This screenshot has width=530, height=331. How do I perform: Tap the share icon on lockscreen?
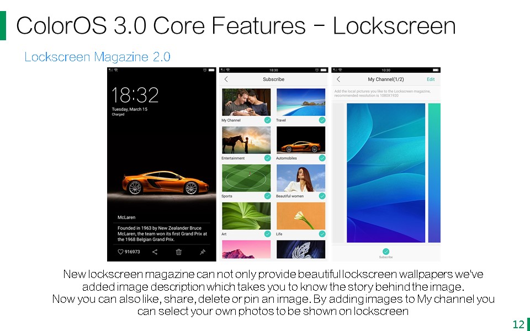click(x=155, y=252)
